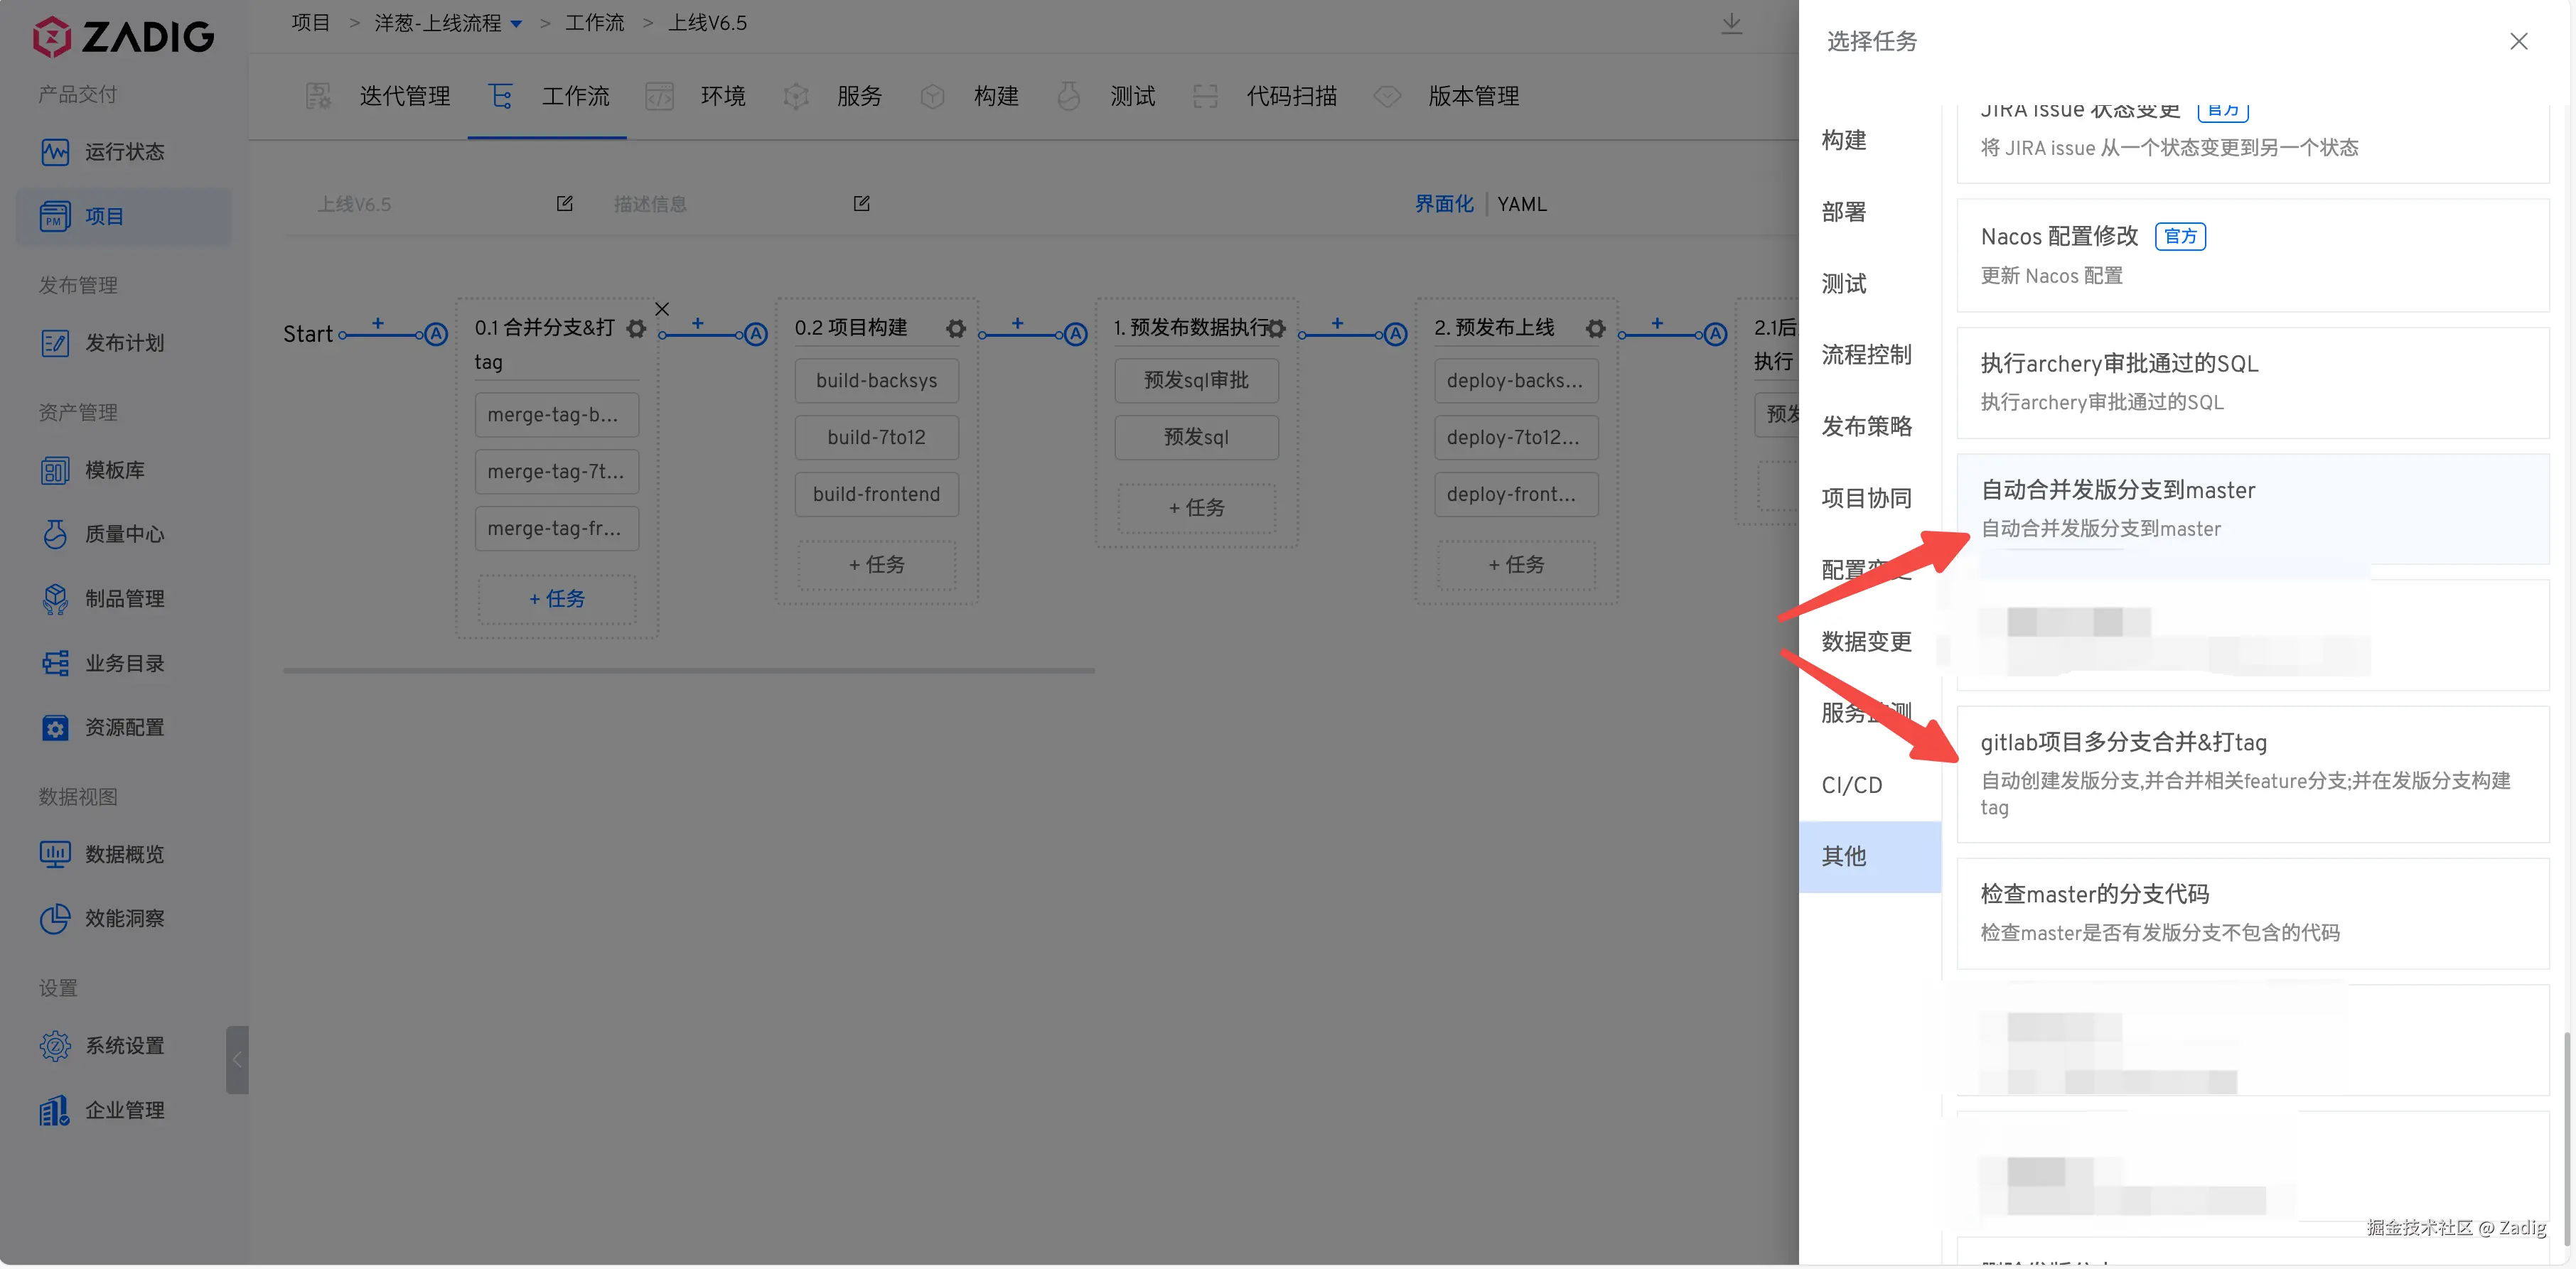Select the 其他 category in task panel
2576x1269 pixels.
(x=1843, y=855)
